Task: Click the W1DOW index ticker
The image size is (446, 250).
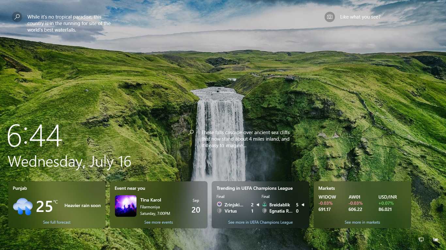Action: [327, 197]
